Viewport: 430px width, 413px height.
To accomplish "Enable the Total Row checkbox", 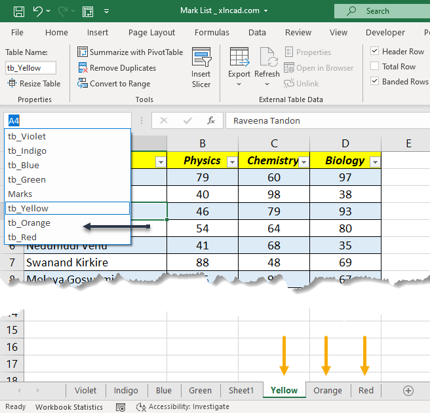I will click(374, 66).
